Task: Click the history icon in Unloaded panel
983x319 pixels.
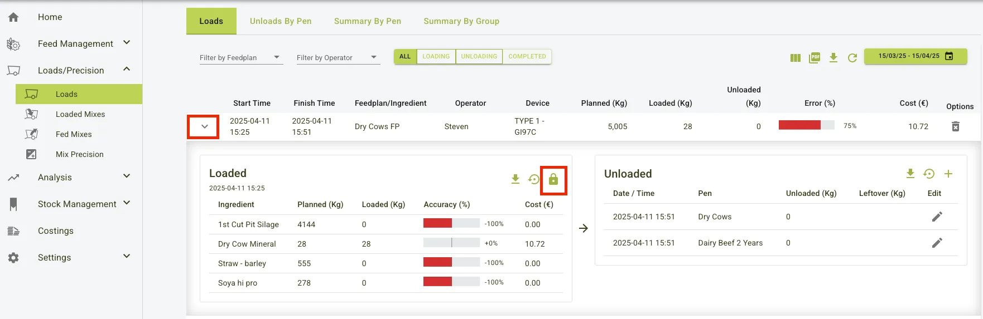Action: (x=929, y=174)
